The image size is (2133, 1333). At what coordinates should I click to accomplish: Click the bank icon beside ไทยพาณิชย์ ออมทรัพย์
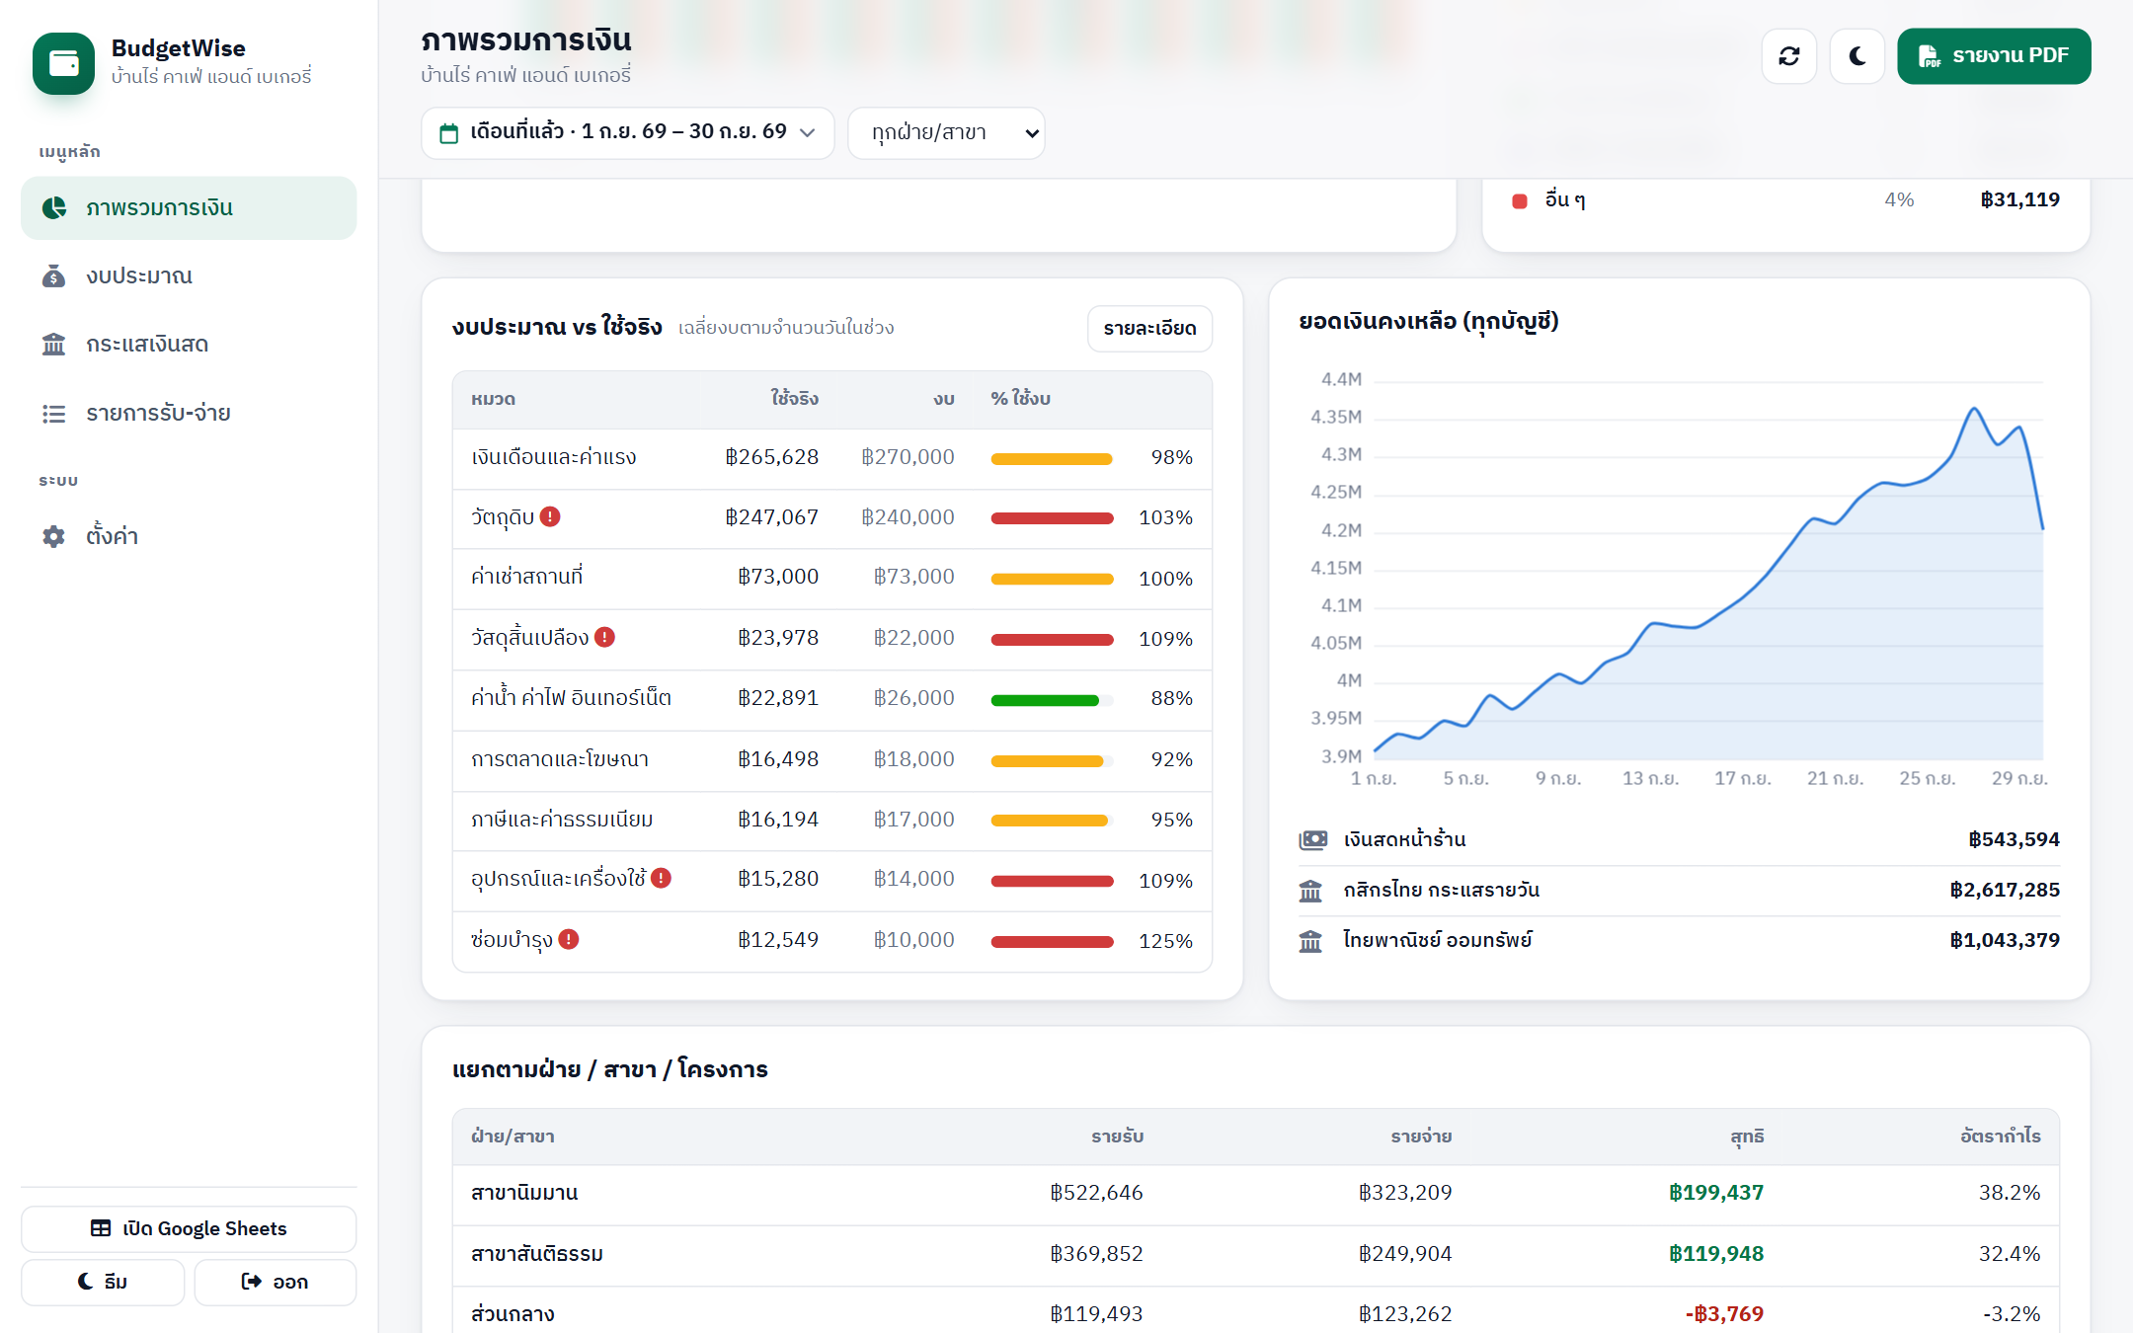pyautogui.click(x=1310, y=941)
